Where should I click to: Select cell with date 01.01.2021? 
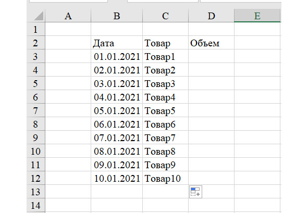(117, 56)
